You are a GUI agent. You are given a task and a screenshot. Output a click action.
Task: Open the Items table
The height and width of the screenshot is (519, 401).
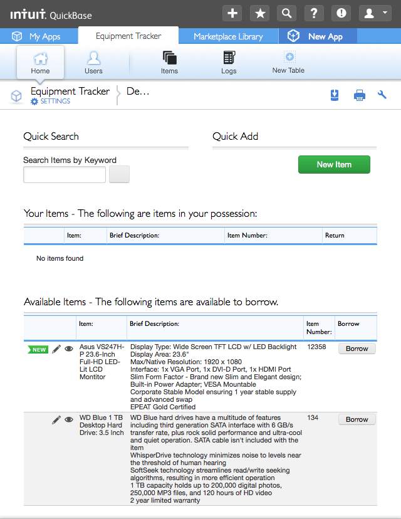[169, 63]
